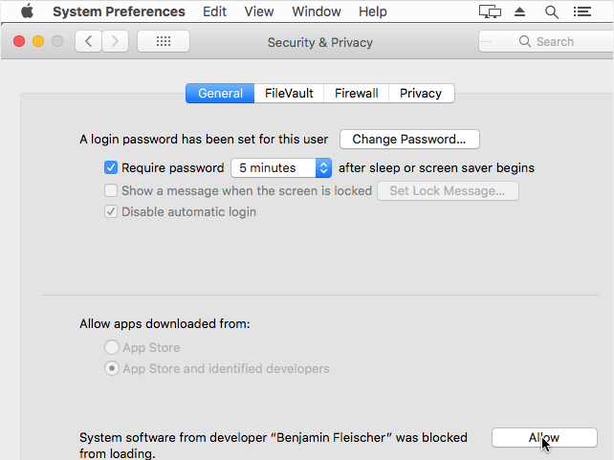The width and height of the screenshot is (614, 460).
Task: Switch to the Firewall tab
Action: (x=357, y=93)
